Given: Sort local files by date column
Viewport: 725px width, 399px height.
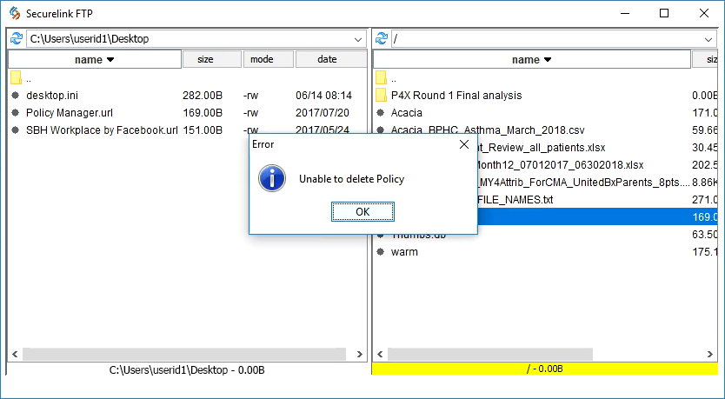Looking at the screenshot, I should [x=327, y=59].
